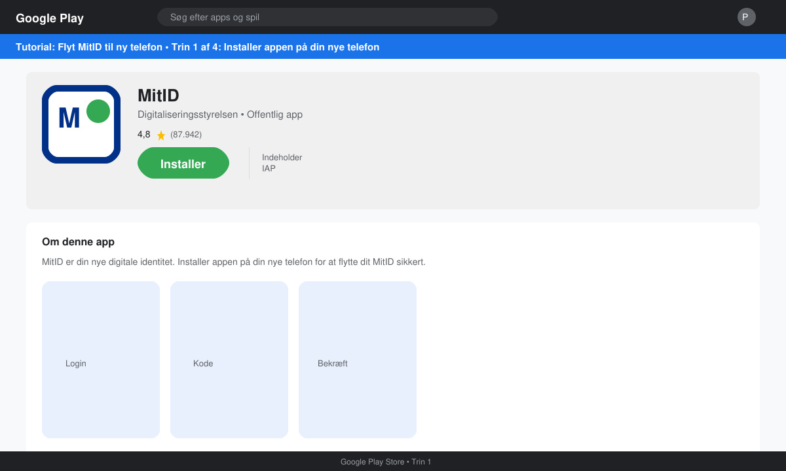Viewport: 786px width, 471px height.
Task: Click the 4,8 rating value
Action: click(x=143, y=135)
